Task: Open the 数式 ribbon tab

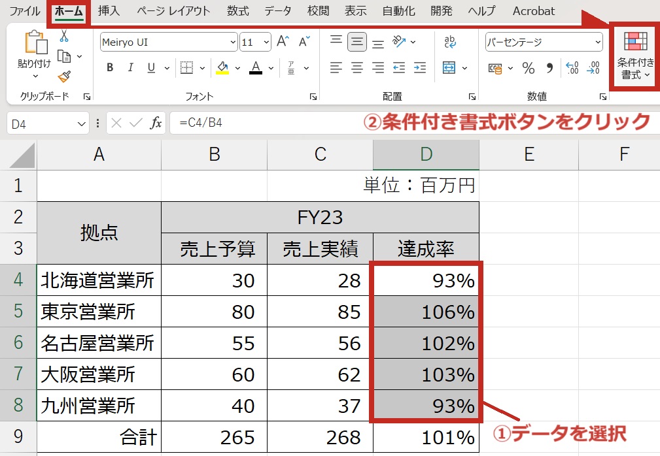Action: pyautogui.click(x=237, y=11)
